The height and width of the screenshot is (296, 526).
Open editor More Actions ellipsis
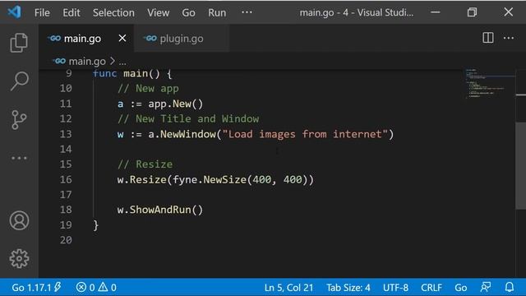(509, 38)
